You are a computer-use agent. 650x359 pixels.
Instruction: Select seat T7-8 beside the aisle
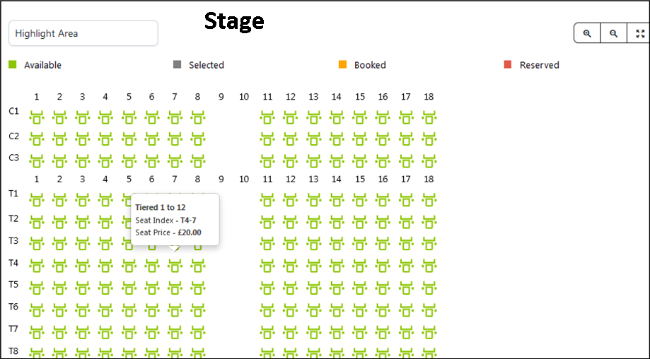pyautogui.click(x=198, y=331)
